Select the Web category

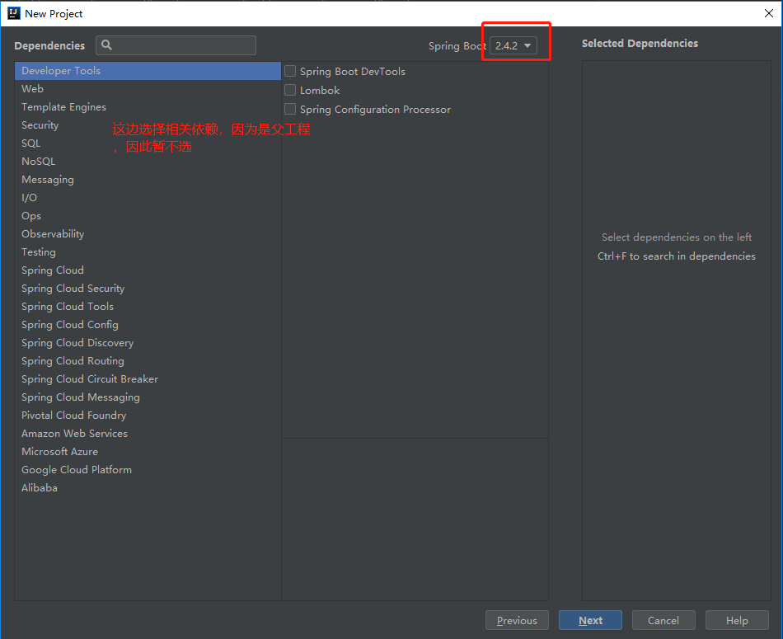tap(148, 89)
